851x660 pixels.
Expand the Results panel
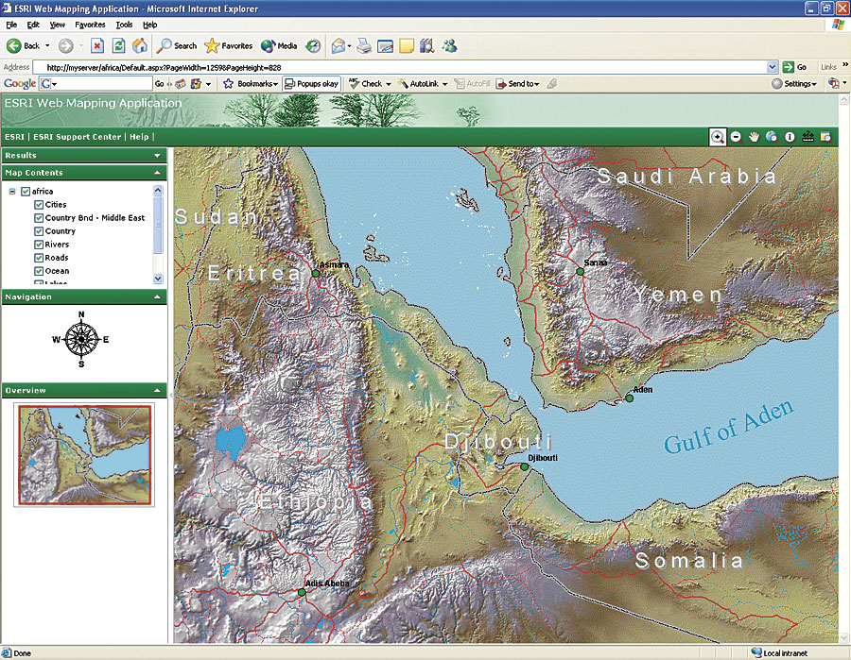tap(157, 156)
